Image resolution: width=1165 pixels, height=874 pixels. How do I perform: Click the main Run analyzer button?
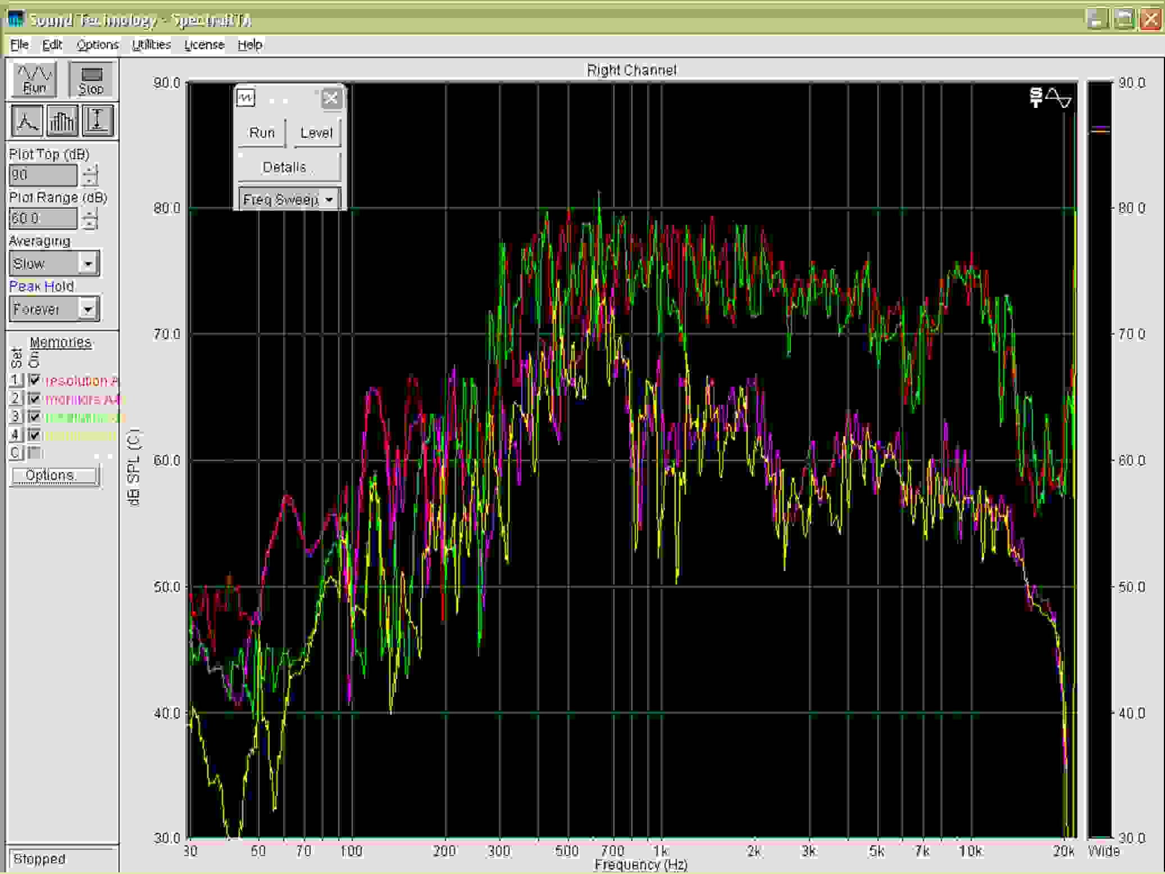(x=35, y=79)
